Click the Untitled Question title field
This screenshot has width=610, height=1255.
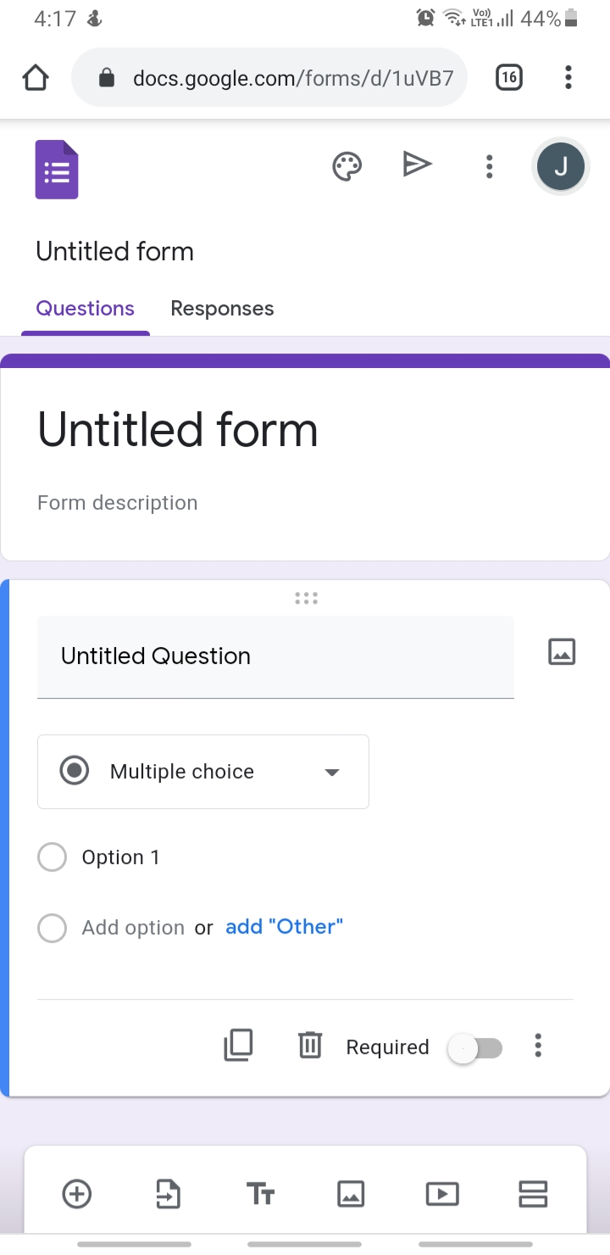pos(275,657)
